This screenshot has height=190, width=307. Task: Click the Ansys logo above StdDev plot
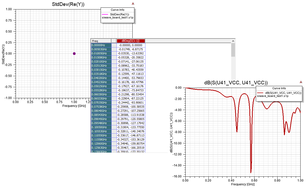tap(133, 4)
